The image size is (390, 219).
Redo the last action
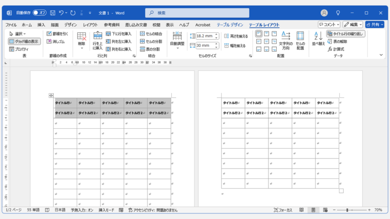pos(73,13)
